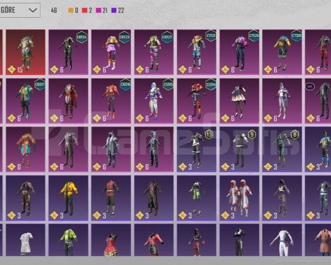Select the dark hooded suit with white stripes

[x=154, y=150]
